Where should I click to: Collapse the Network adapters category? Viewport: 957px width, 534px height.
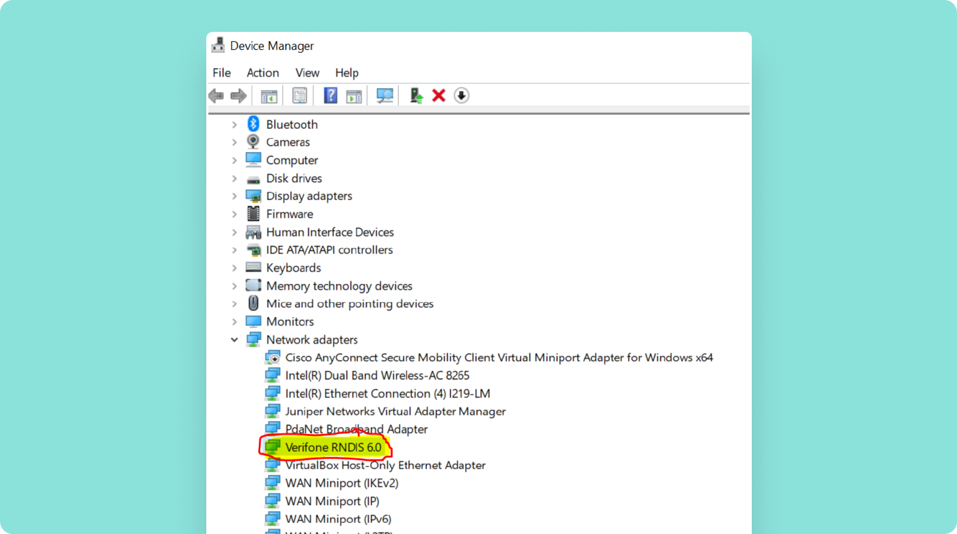pos(234,339)
